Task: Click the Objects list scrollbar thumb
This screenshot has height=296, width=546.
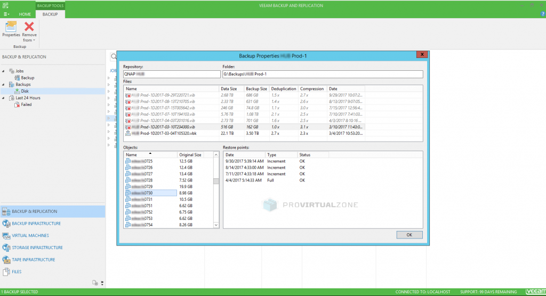Action: click(216, 181)
